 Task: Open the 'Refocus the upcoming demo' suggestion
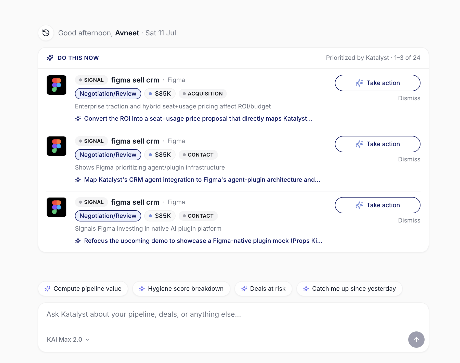pos(203,241)
